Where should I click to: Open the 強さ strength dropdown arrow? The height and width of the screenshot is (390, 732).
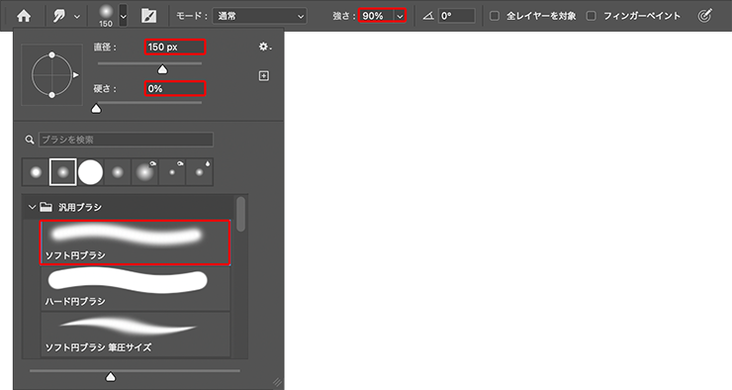pos(400,16)
